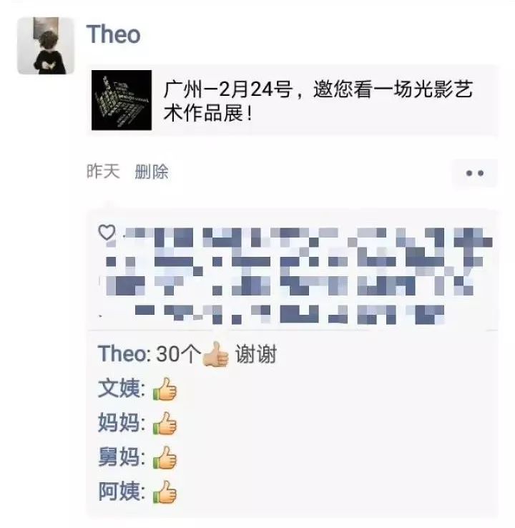Select the 谢谢 comment text from Theo
This screenshot has height=528, width=515.
[256, 354]
